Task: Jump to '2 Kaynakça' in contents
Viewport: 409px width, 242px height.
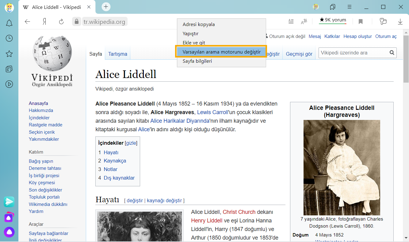Action: point(112,161)
